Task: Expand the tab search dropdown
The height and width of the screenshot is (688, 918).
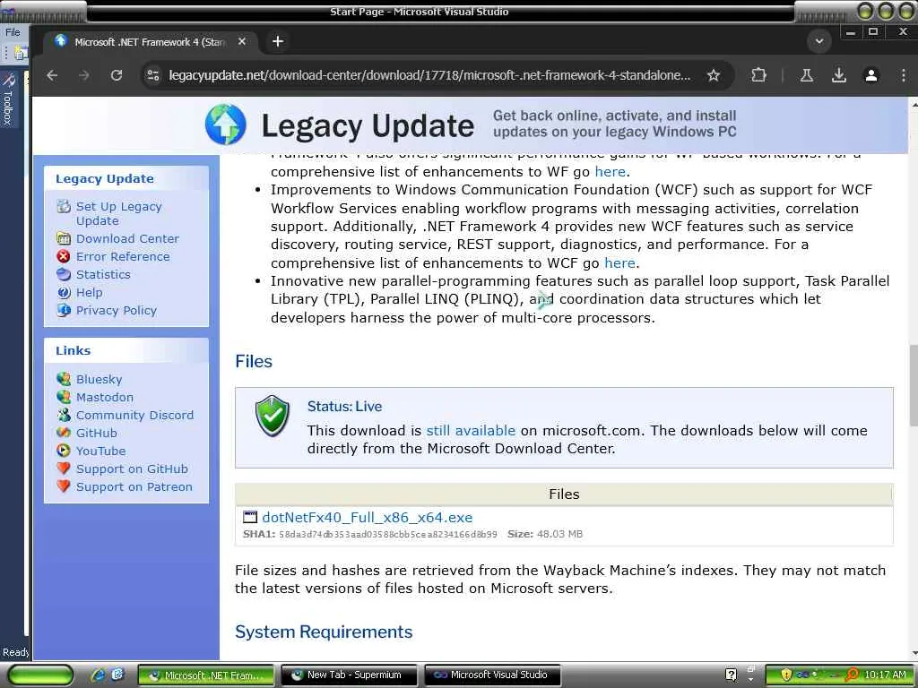Action: click(x=819, y=41)
